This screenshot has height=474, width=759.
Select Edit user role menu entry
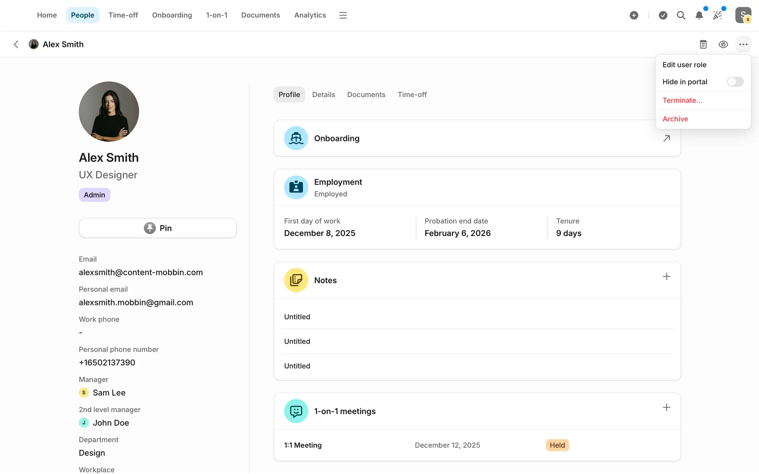tap(684, 65)
